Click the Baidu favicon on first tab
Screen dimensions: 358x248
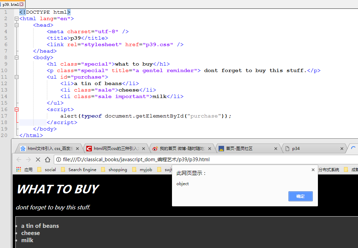(23, 149)
